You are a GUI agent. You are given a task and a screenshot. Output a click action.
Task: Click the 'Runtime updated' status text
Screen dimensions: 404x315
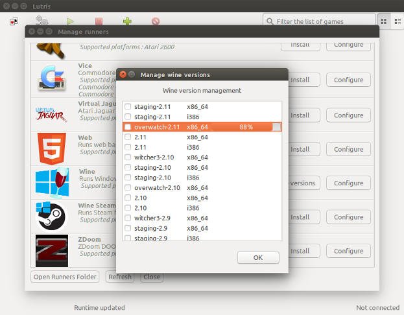pyautogui.click(x=99, y=307)
